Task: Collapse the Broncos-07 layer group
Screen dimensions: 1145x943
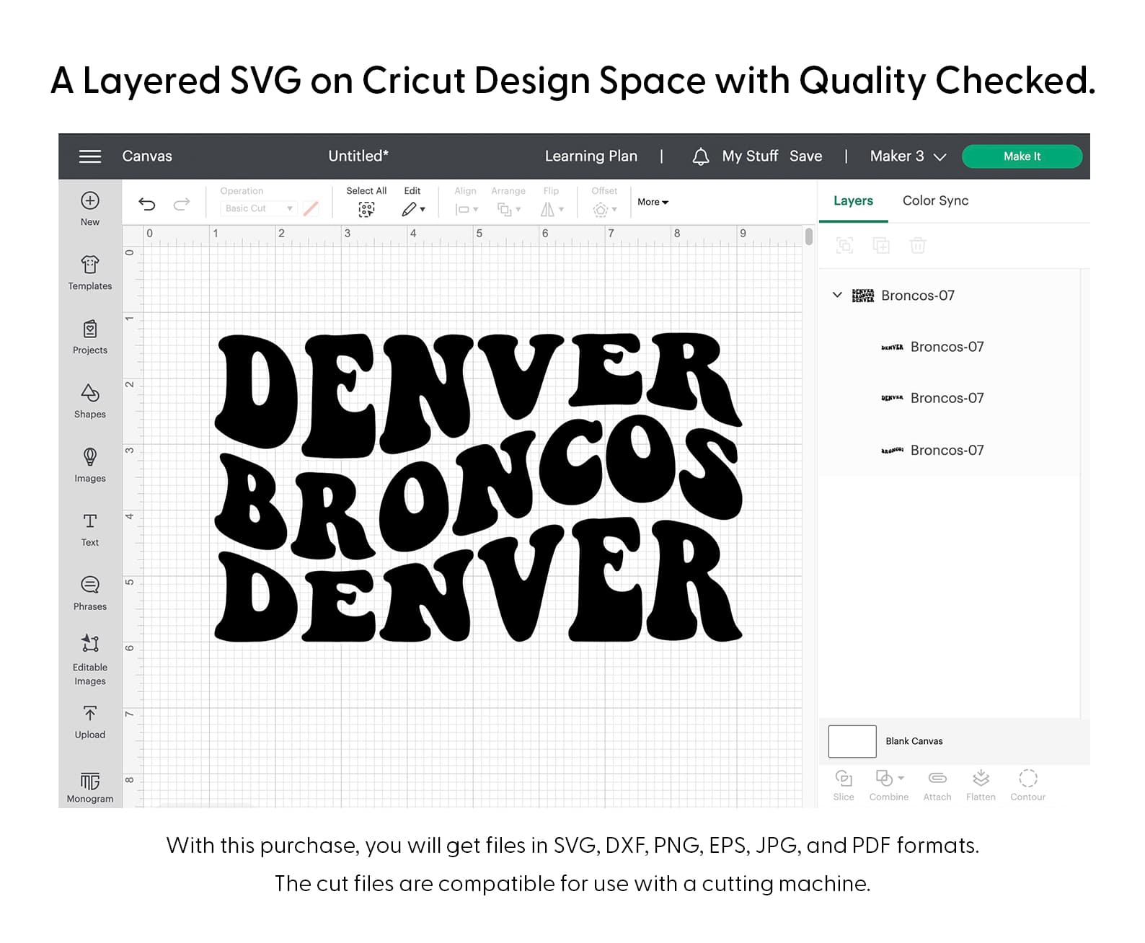Action: [x=837, y=295]
